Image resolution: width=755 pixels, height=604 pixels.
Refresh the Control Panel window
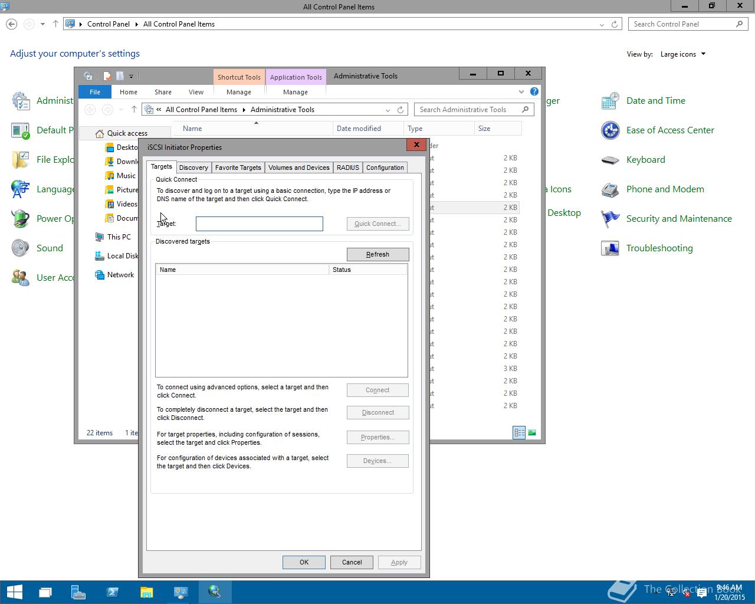click(x=615, y=24)
